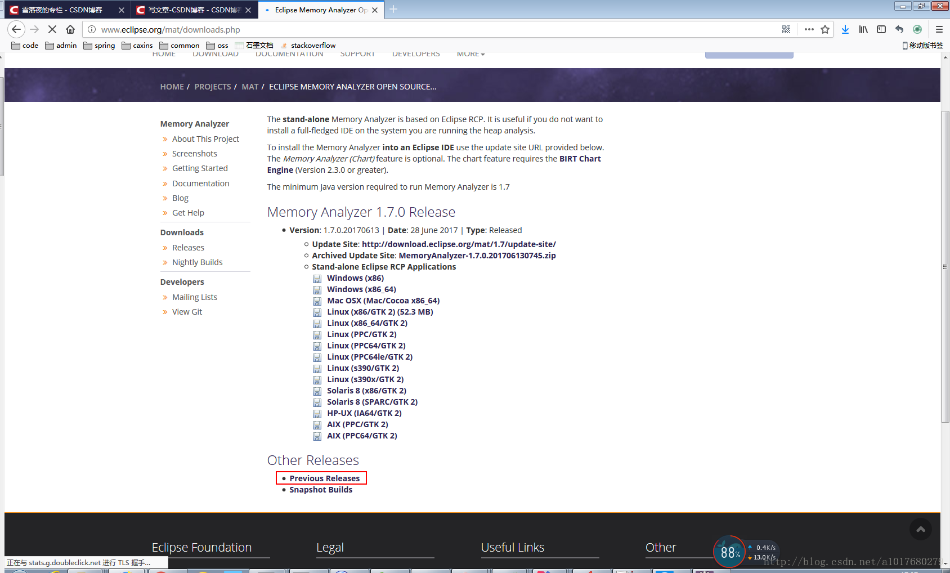Click the green circular extension icon in toolbar

tap(917, 29)
